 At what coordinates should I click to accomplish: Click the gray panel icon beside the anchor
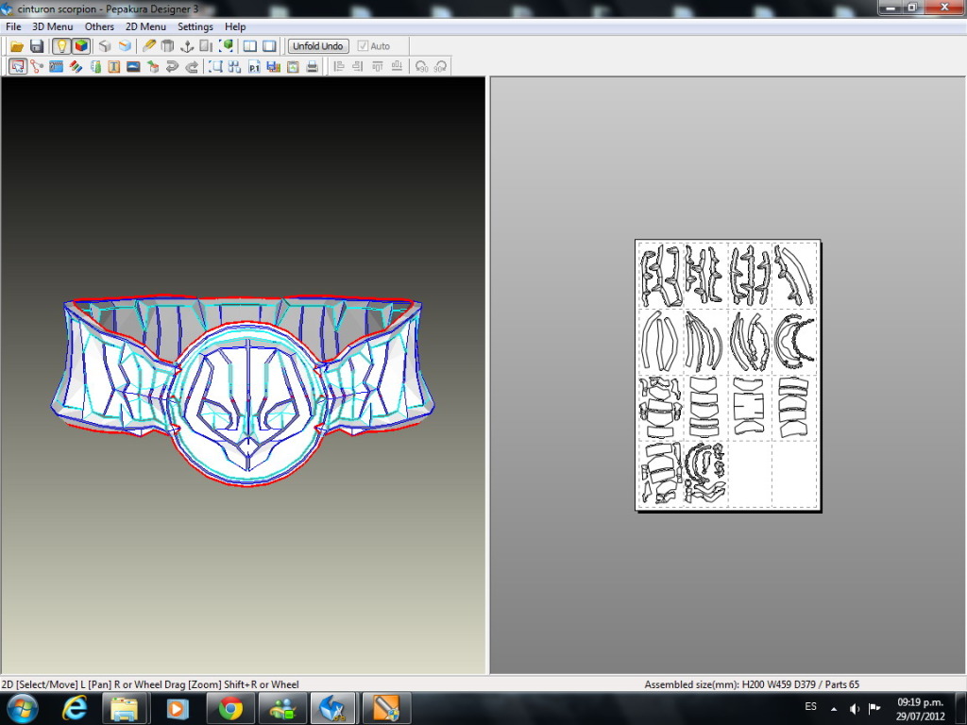point(206,46)
